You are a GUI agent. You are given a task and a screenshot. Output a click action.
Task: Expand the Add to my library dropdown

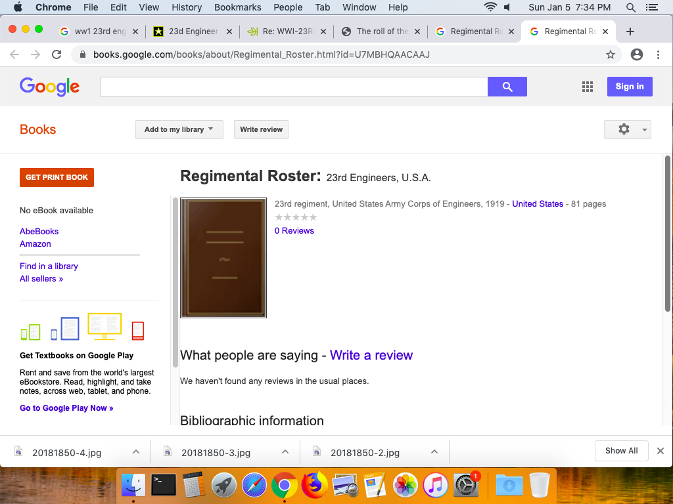179,129
